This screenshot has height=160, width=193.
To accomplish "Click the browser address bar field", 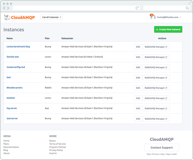I will [x=76, y=8].
